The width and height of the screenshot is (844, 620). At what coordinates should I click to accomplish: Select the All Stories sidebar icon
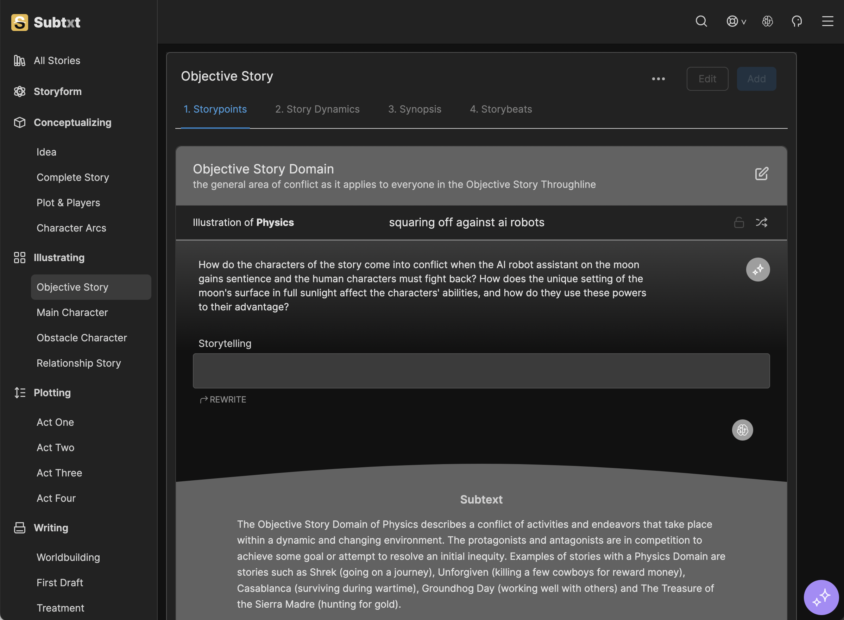19,61
